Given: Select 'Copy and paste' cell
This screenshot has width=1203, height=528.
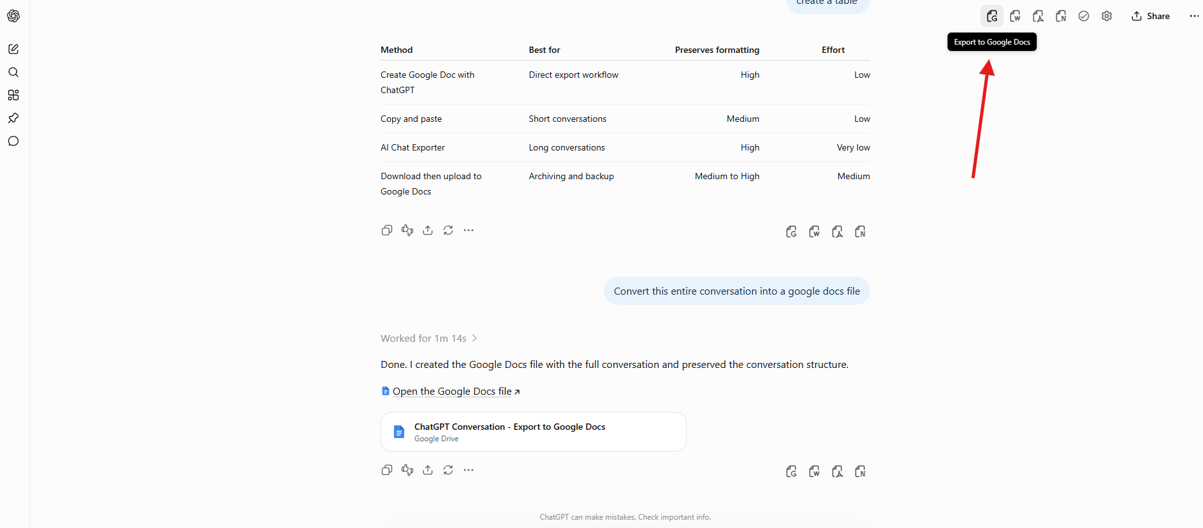Looking at the screenshot, I should [411, 119].
